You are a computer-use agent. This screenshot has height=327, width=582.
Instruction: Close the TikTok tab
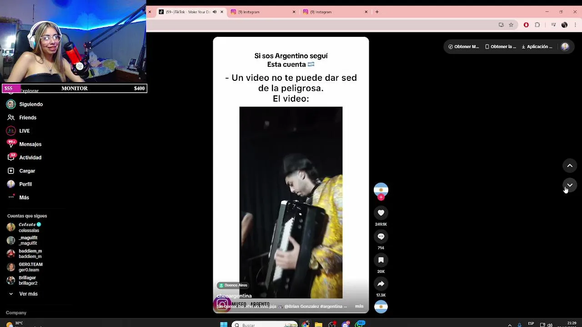(x=222, y=12)
